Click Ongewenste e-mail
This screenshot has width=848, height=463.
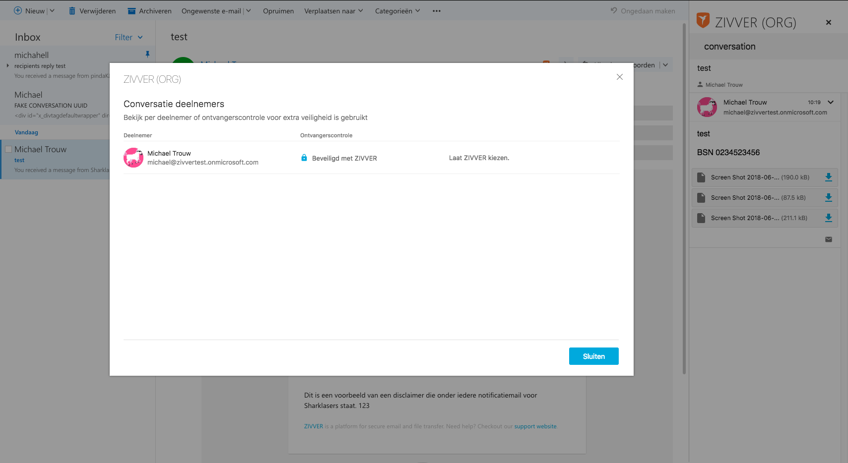(x=211, y=11)
